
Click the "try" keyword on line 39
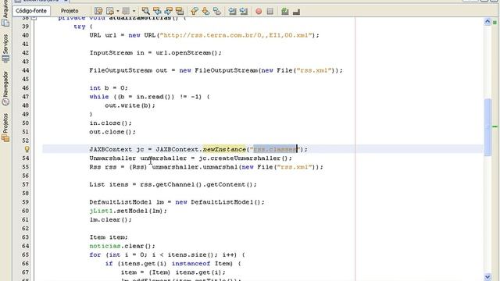80,27
